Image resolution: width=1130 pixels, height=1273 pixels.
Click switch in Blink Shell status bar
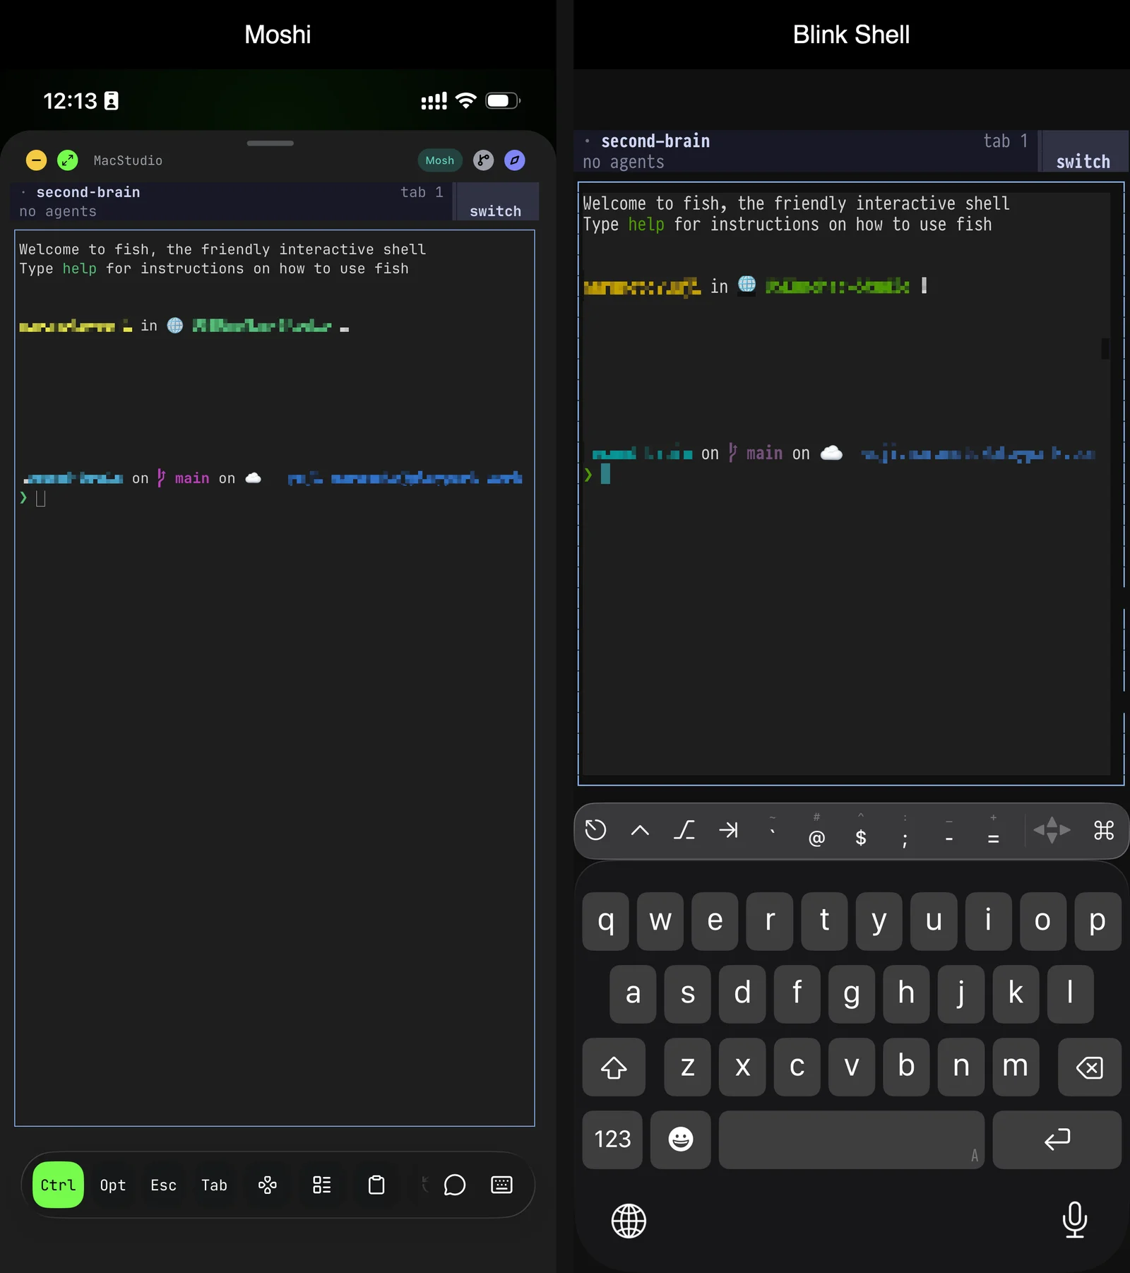tap(1083, 161)
